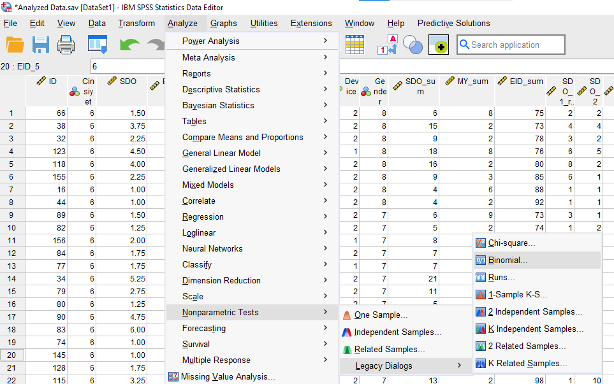Image resolution: width=614 pixels, height=384 pixels.
Task: Click the Search application field
Action: pyautogui.click(x=511, y=45)
